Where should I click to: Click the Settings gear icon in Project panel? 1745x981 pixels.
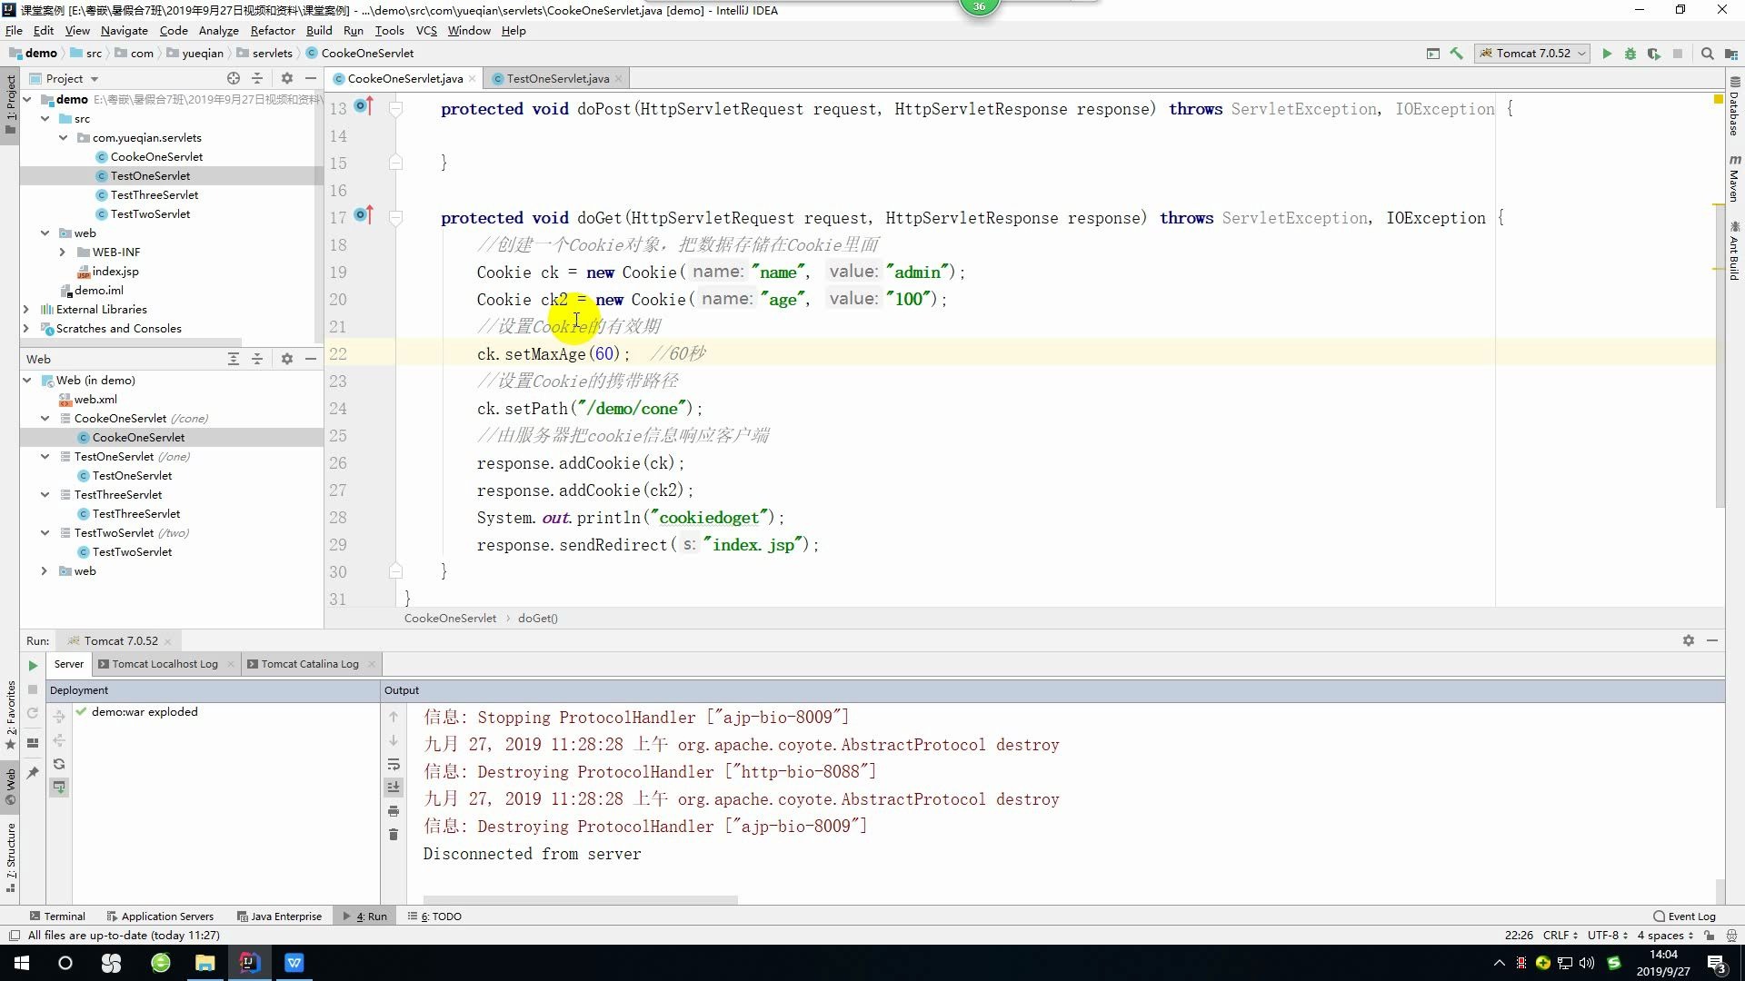tap(285, 78)
